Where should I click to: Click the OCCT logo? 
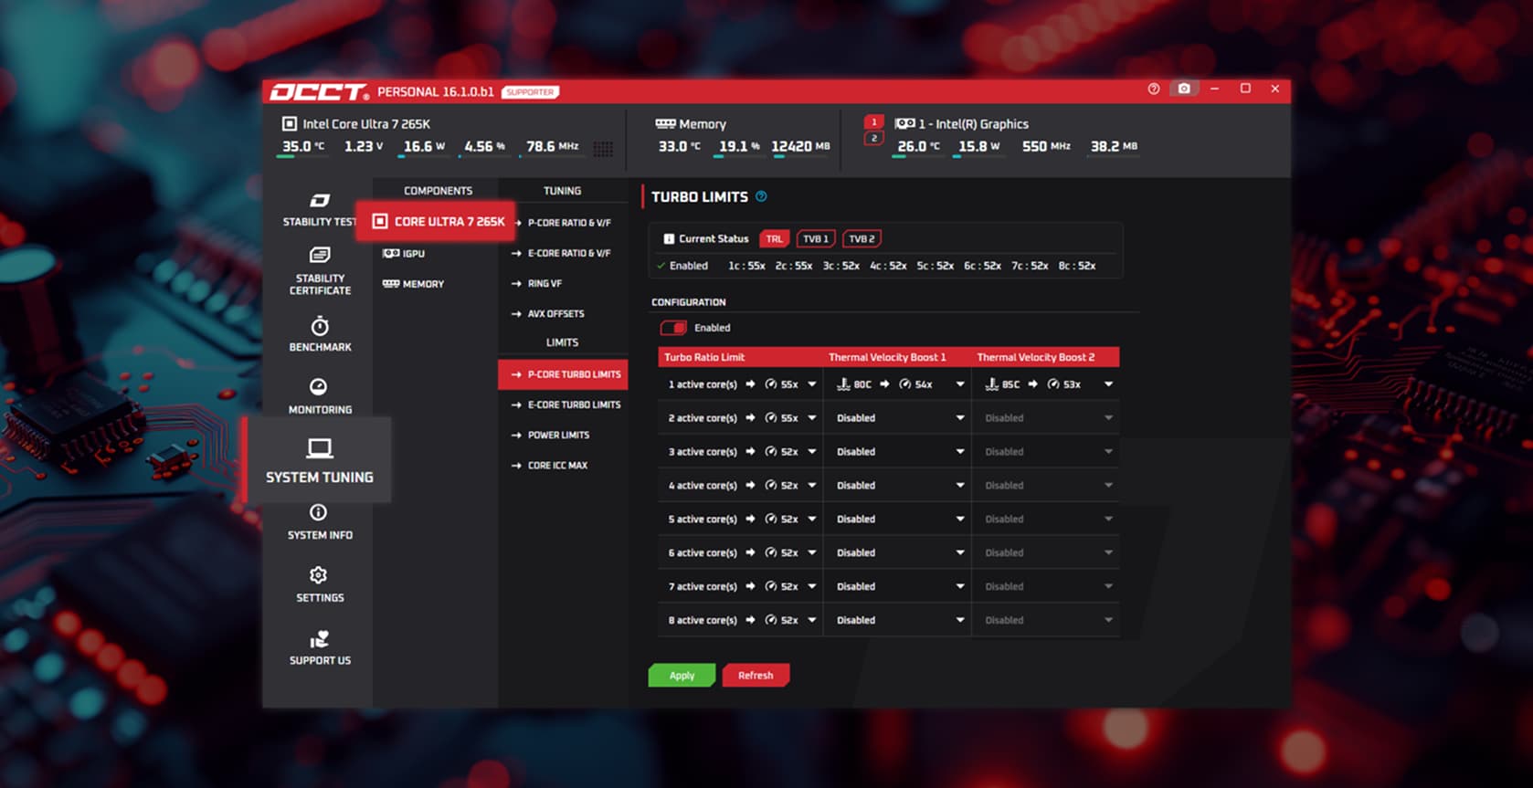pos(319,91)
